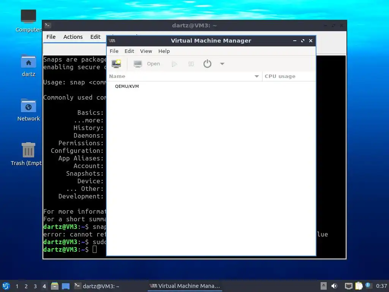Switch to workspace 4
The width and height of the screenshot is (389, 292).
coord(44,286)
